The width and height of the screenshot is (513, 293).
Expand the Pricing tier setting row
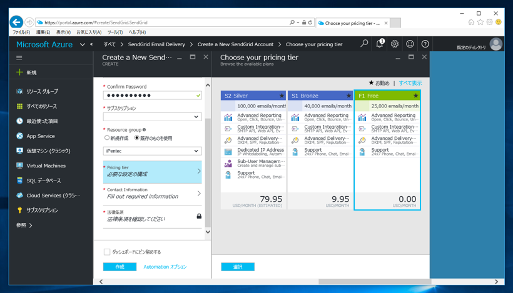[152, 172]
